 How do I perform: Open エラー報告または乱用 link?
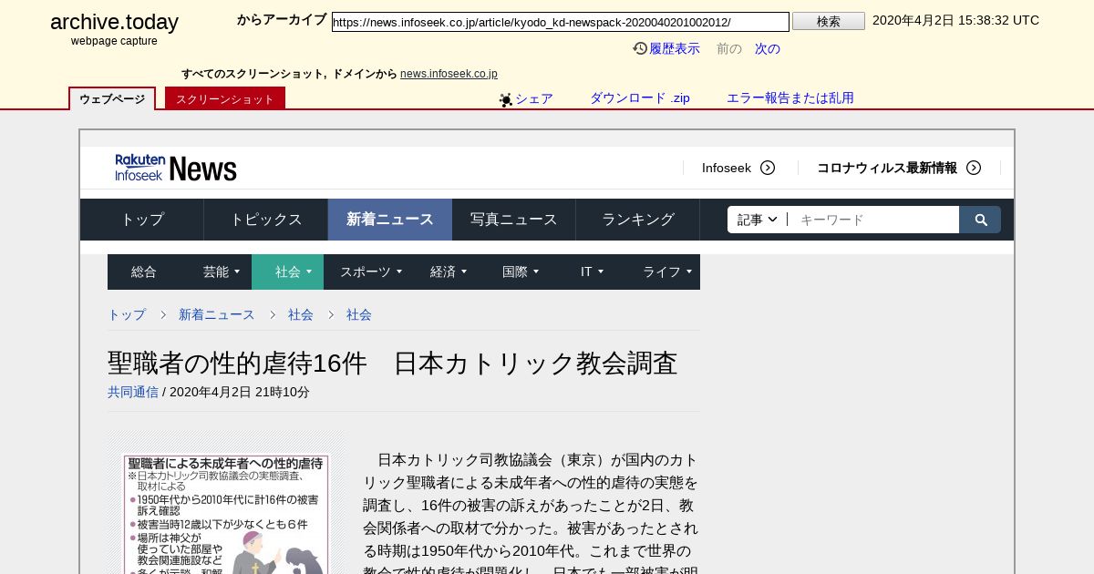pos(790,97)
